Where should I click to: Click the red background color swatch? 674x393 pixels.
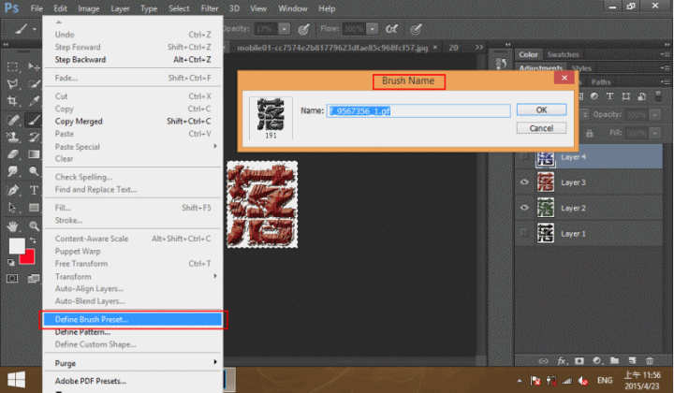tap(29, 257)
